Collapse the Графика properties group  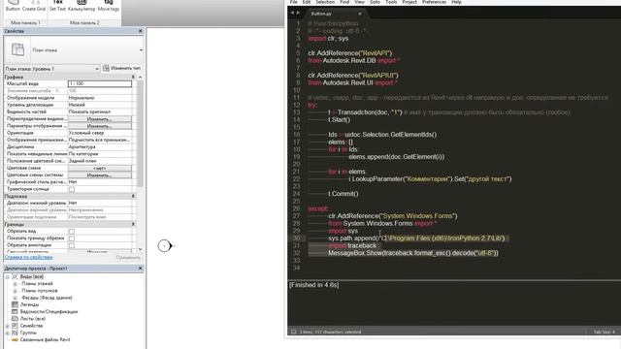point(133,78)
